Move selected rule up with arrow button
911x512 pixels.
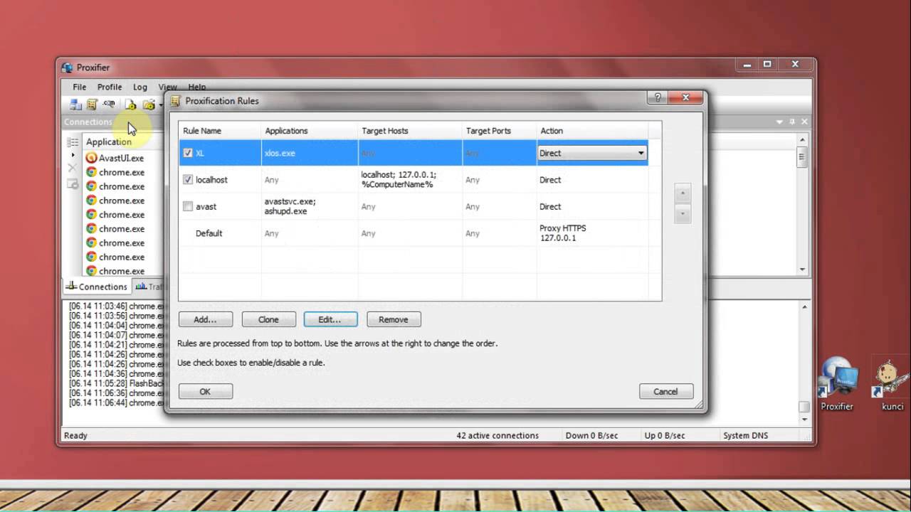(683, 193)
